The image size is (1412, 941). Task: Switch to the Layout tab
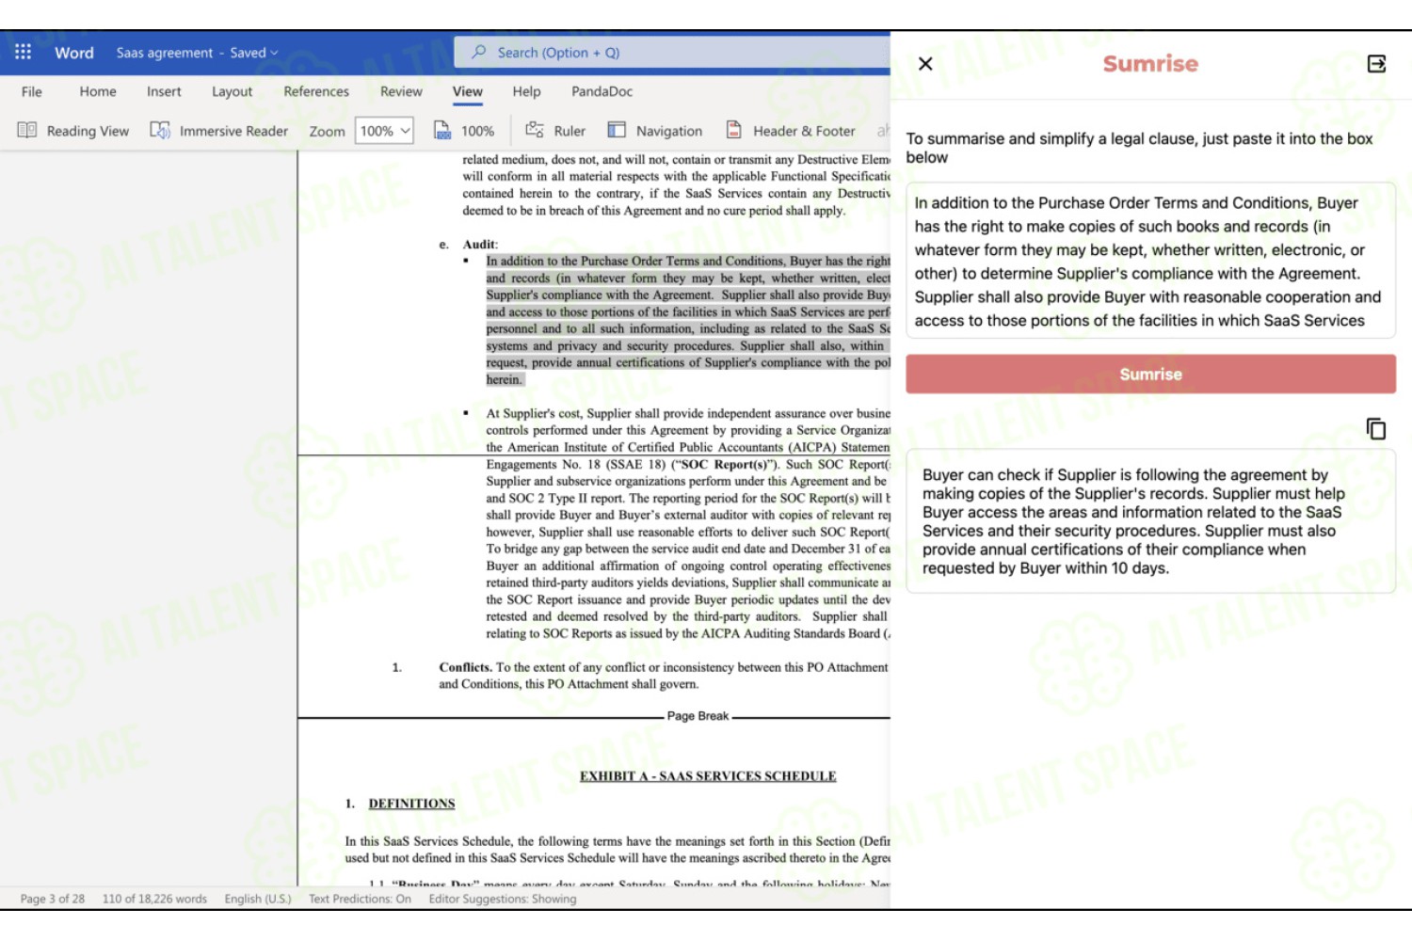[232, 91]
